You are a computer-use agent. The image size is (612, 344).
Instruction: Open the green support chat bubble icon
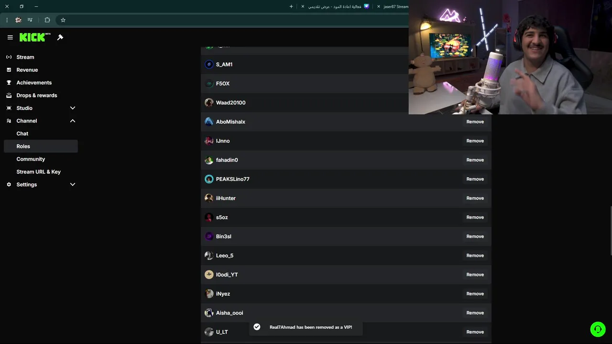tap(598, 329)
